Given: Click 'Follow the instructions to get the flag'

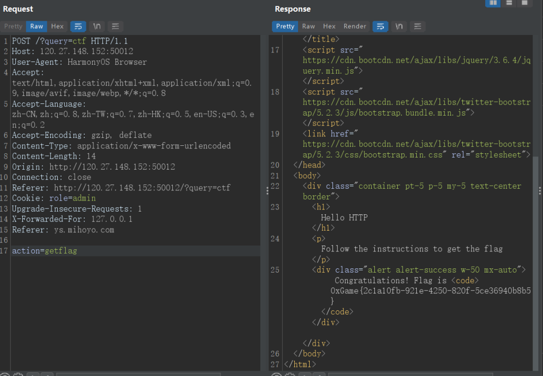Looking at the screenshot, I should point(411,249).
